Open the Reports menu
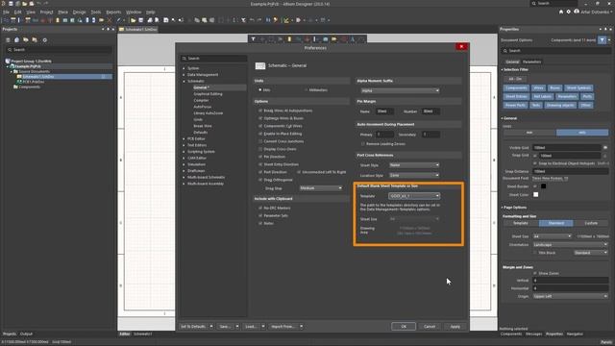615x346 pixels. point(113,12)
